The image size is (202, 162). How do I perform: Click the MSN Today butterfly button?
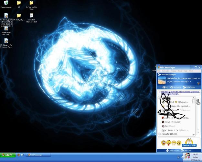click(189, 87)
